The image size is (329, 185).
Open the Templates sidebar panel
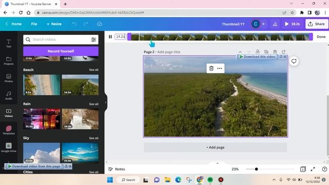coord(9,130)
